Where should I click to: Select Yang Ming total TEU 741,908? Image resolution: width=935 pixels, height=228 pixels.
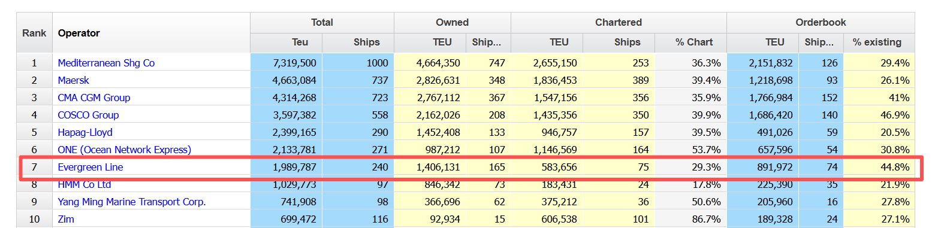click(286, 202)
